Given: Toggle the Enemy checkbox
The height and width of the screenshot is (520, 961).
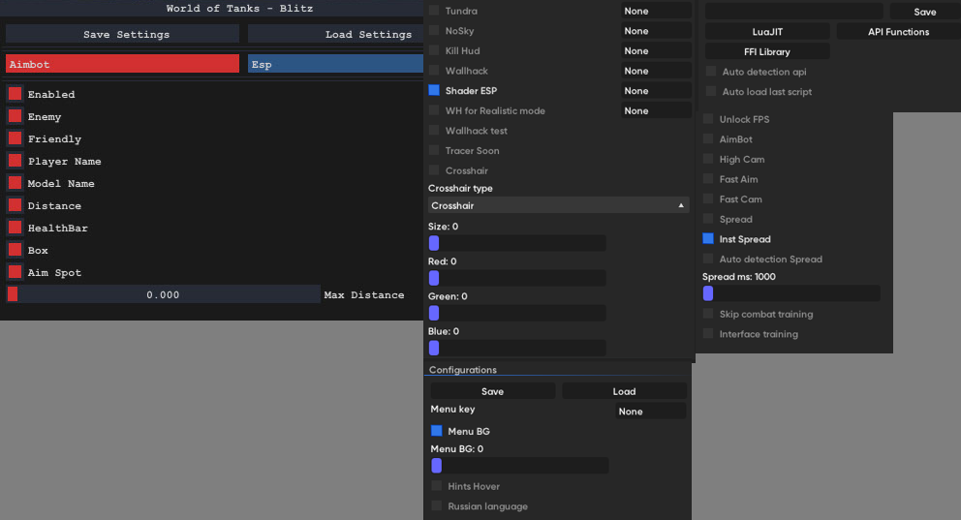Looking at the screenshot, I should pos(15,116).
